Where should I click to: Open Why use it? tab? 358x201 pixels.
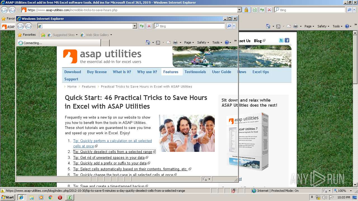[x=147, y=72]
